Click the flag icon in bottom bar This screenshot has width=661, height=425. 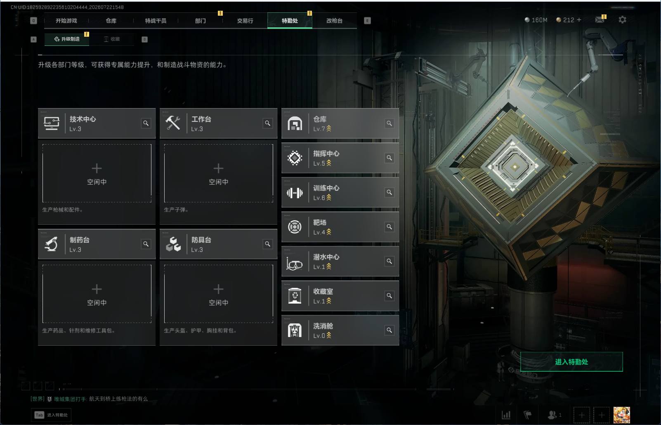point(527,415)
